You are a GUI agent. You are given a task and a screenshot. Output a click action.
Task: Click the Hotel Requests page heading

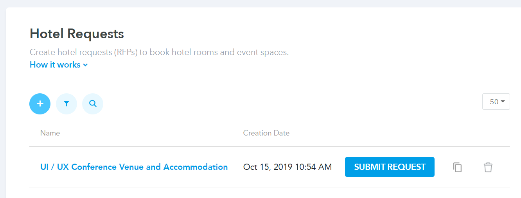coord(77,34)
